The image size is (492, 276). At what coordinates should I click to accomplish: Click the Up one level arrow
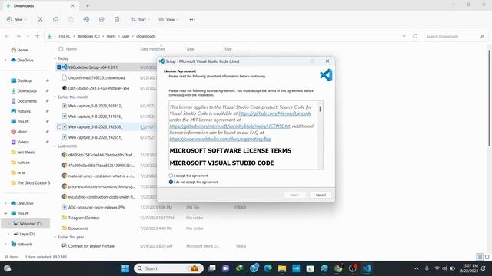pos(38,36)
